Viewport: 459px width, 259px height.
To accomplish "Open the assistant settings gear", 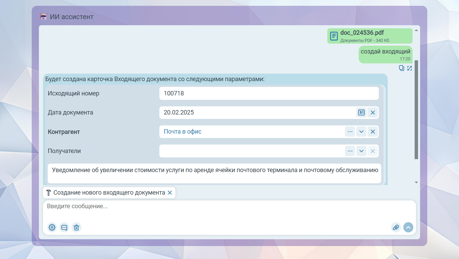I will click(x=52, y=227).
